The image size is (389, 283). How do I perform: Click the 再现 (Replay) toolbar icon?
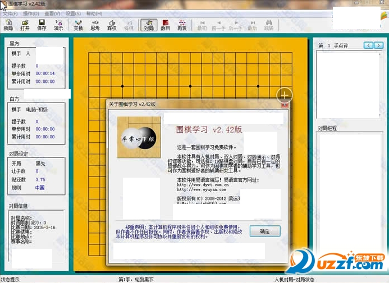click(x=182, y=25)
